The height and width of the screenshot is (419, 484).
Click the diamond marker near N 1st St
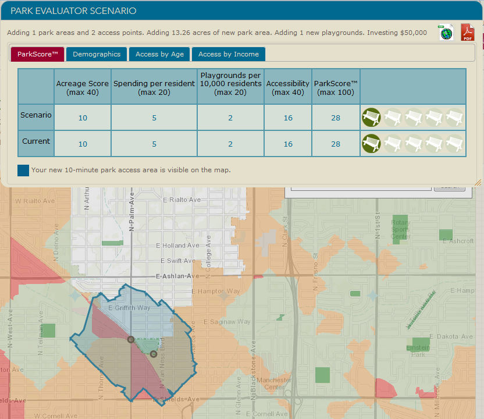point(372,295)
